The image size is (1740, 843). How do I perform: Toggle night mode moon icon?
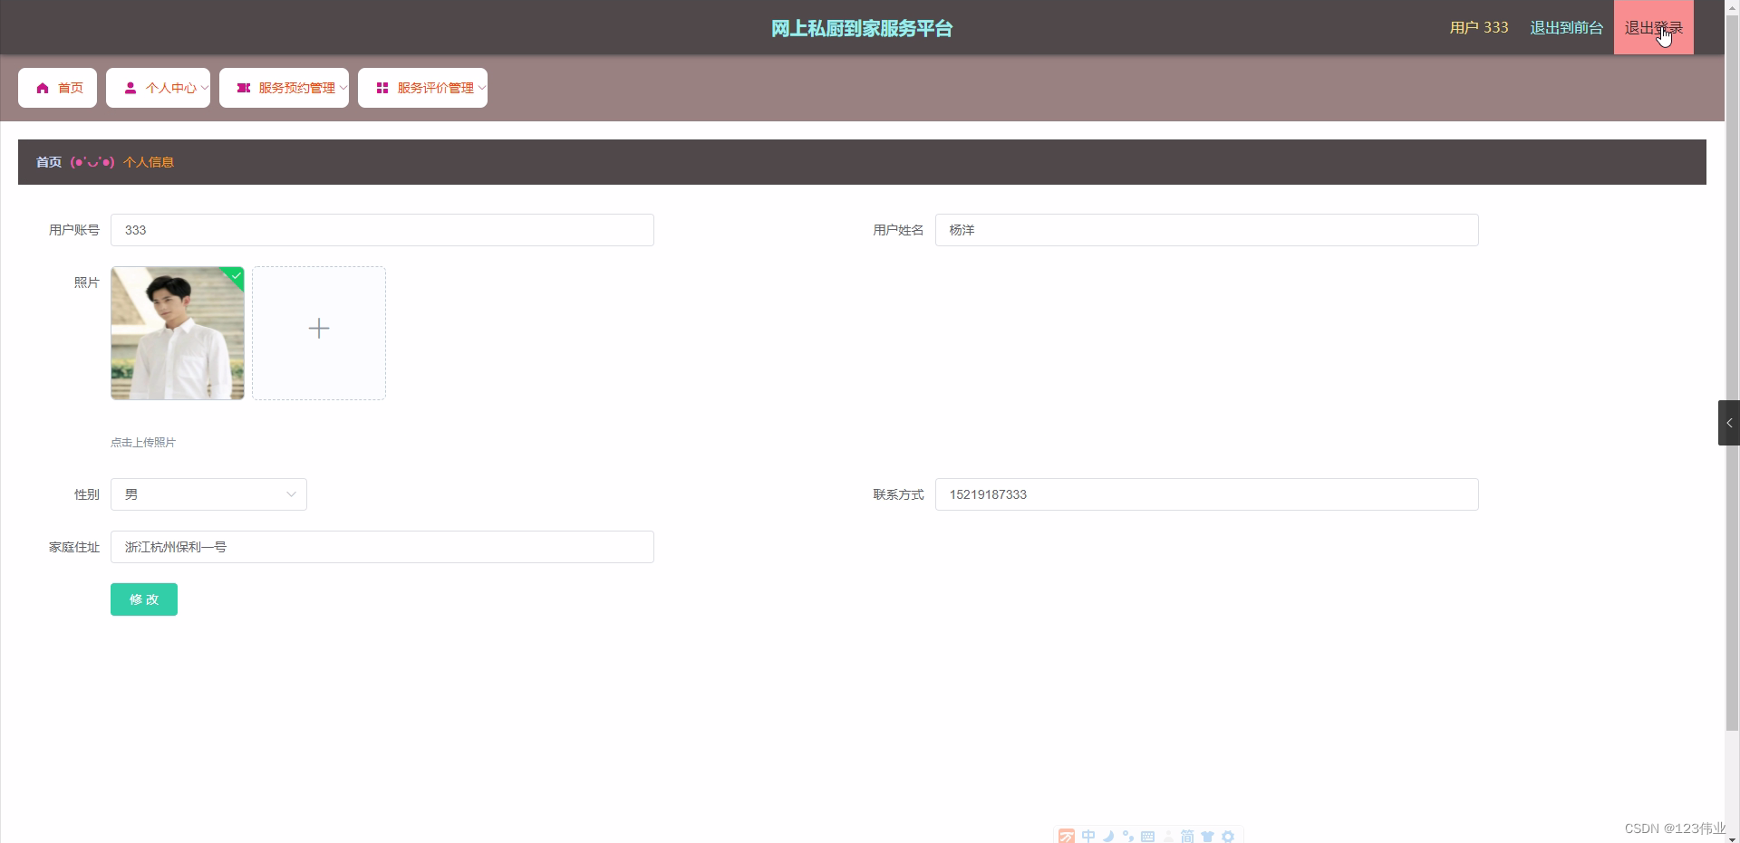(x=1108, y=836)
